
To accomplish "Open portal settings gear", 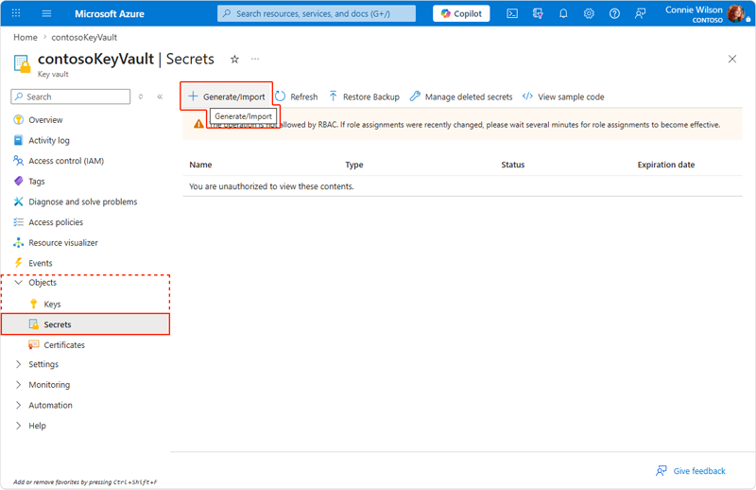I will tap(589, 13).
